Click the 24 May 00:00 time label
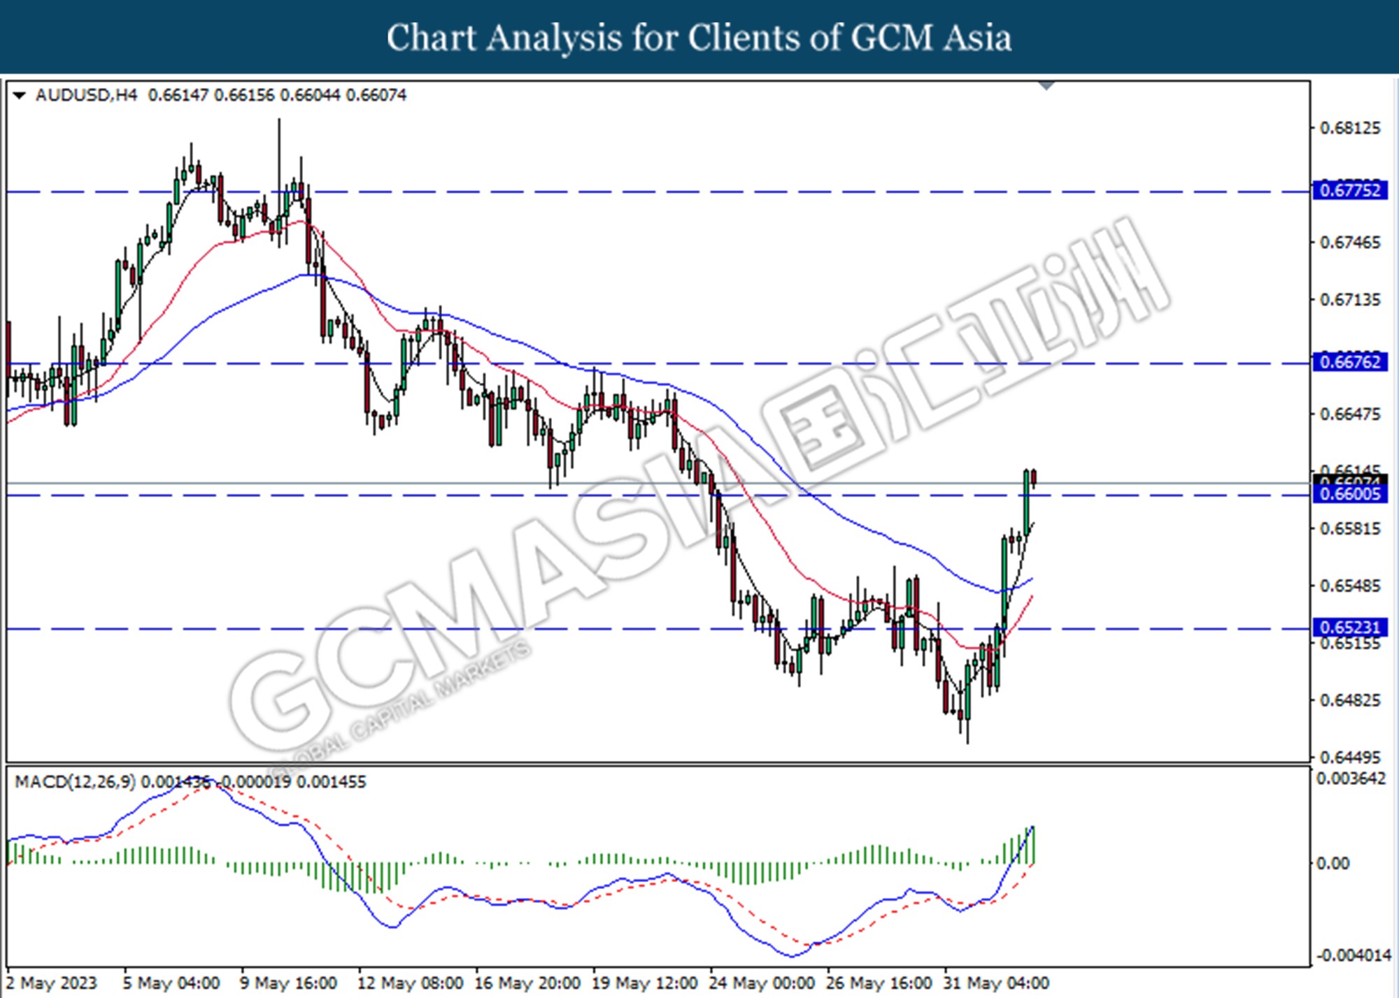 click(762, 983)
